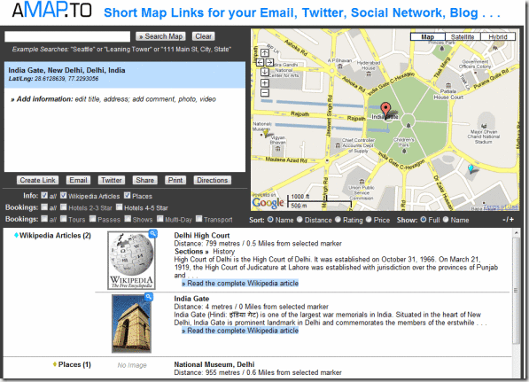The image size is (529, 382).
Task: Check the Shows bookings checkbox
Action: (128, 219)
